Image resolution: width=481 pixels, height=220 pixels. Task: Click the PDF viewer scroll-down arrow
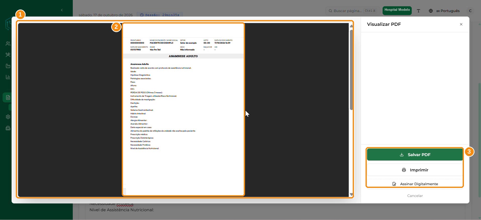pyautogui.click(x=351, y=194)
